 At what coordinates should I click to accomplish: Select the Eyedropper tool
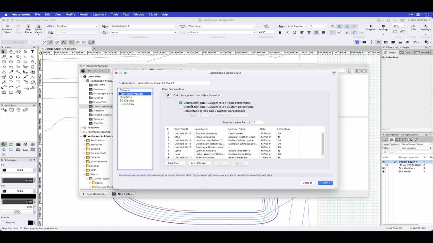[x=11, y=72]
